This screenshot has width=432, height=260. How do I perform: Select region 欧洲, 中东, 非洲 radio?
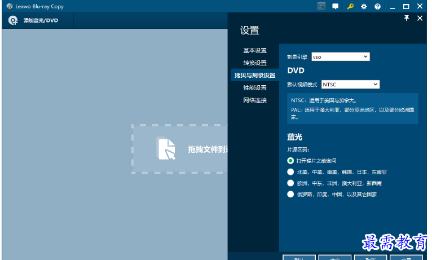[290, 183]
